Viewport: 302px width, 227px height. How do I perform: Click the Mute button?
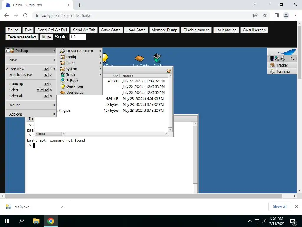tap(47, 37)
